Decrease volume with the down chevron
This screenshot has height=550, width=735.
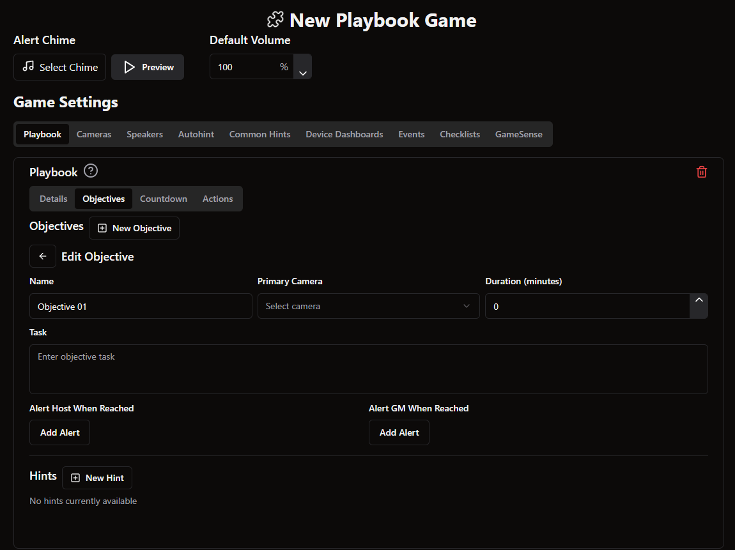303,73
